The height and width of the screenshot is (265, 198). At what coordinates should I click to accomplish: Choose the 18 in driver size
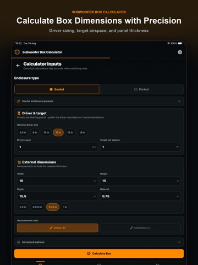[x=82, y=132]
